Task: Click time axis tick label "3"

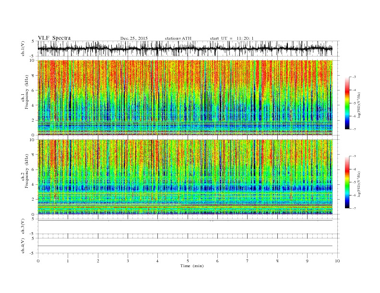Action: click(x=128, y=261)
